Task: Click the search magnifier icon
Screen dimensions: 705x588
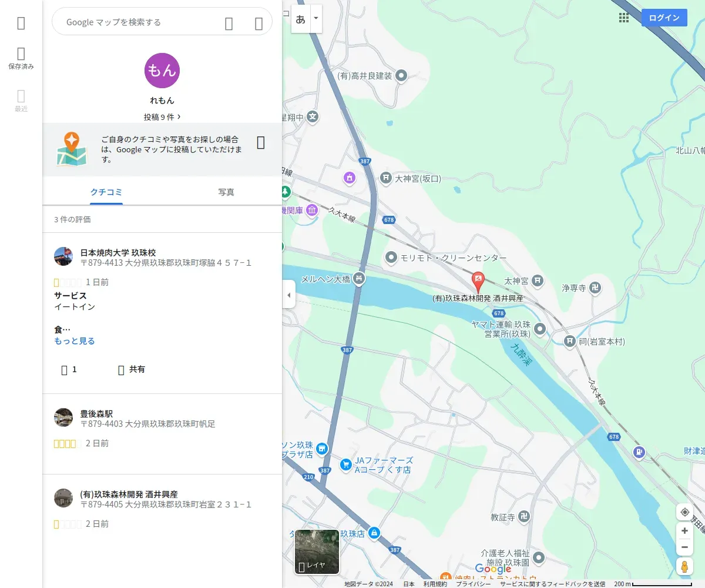Action: tap(229, 23)
